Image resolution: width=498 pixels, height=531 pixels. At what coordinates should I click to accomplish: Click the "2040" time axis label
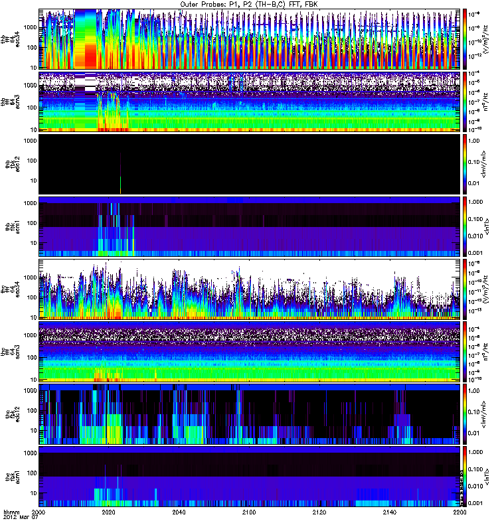click(x=179, y=512)
